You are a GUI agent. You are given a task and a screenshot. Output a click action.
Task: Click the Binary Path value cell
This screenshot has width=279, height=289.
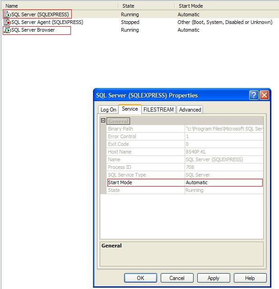click(224, 129)
